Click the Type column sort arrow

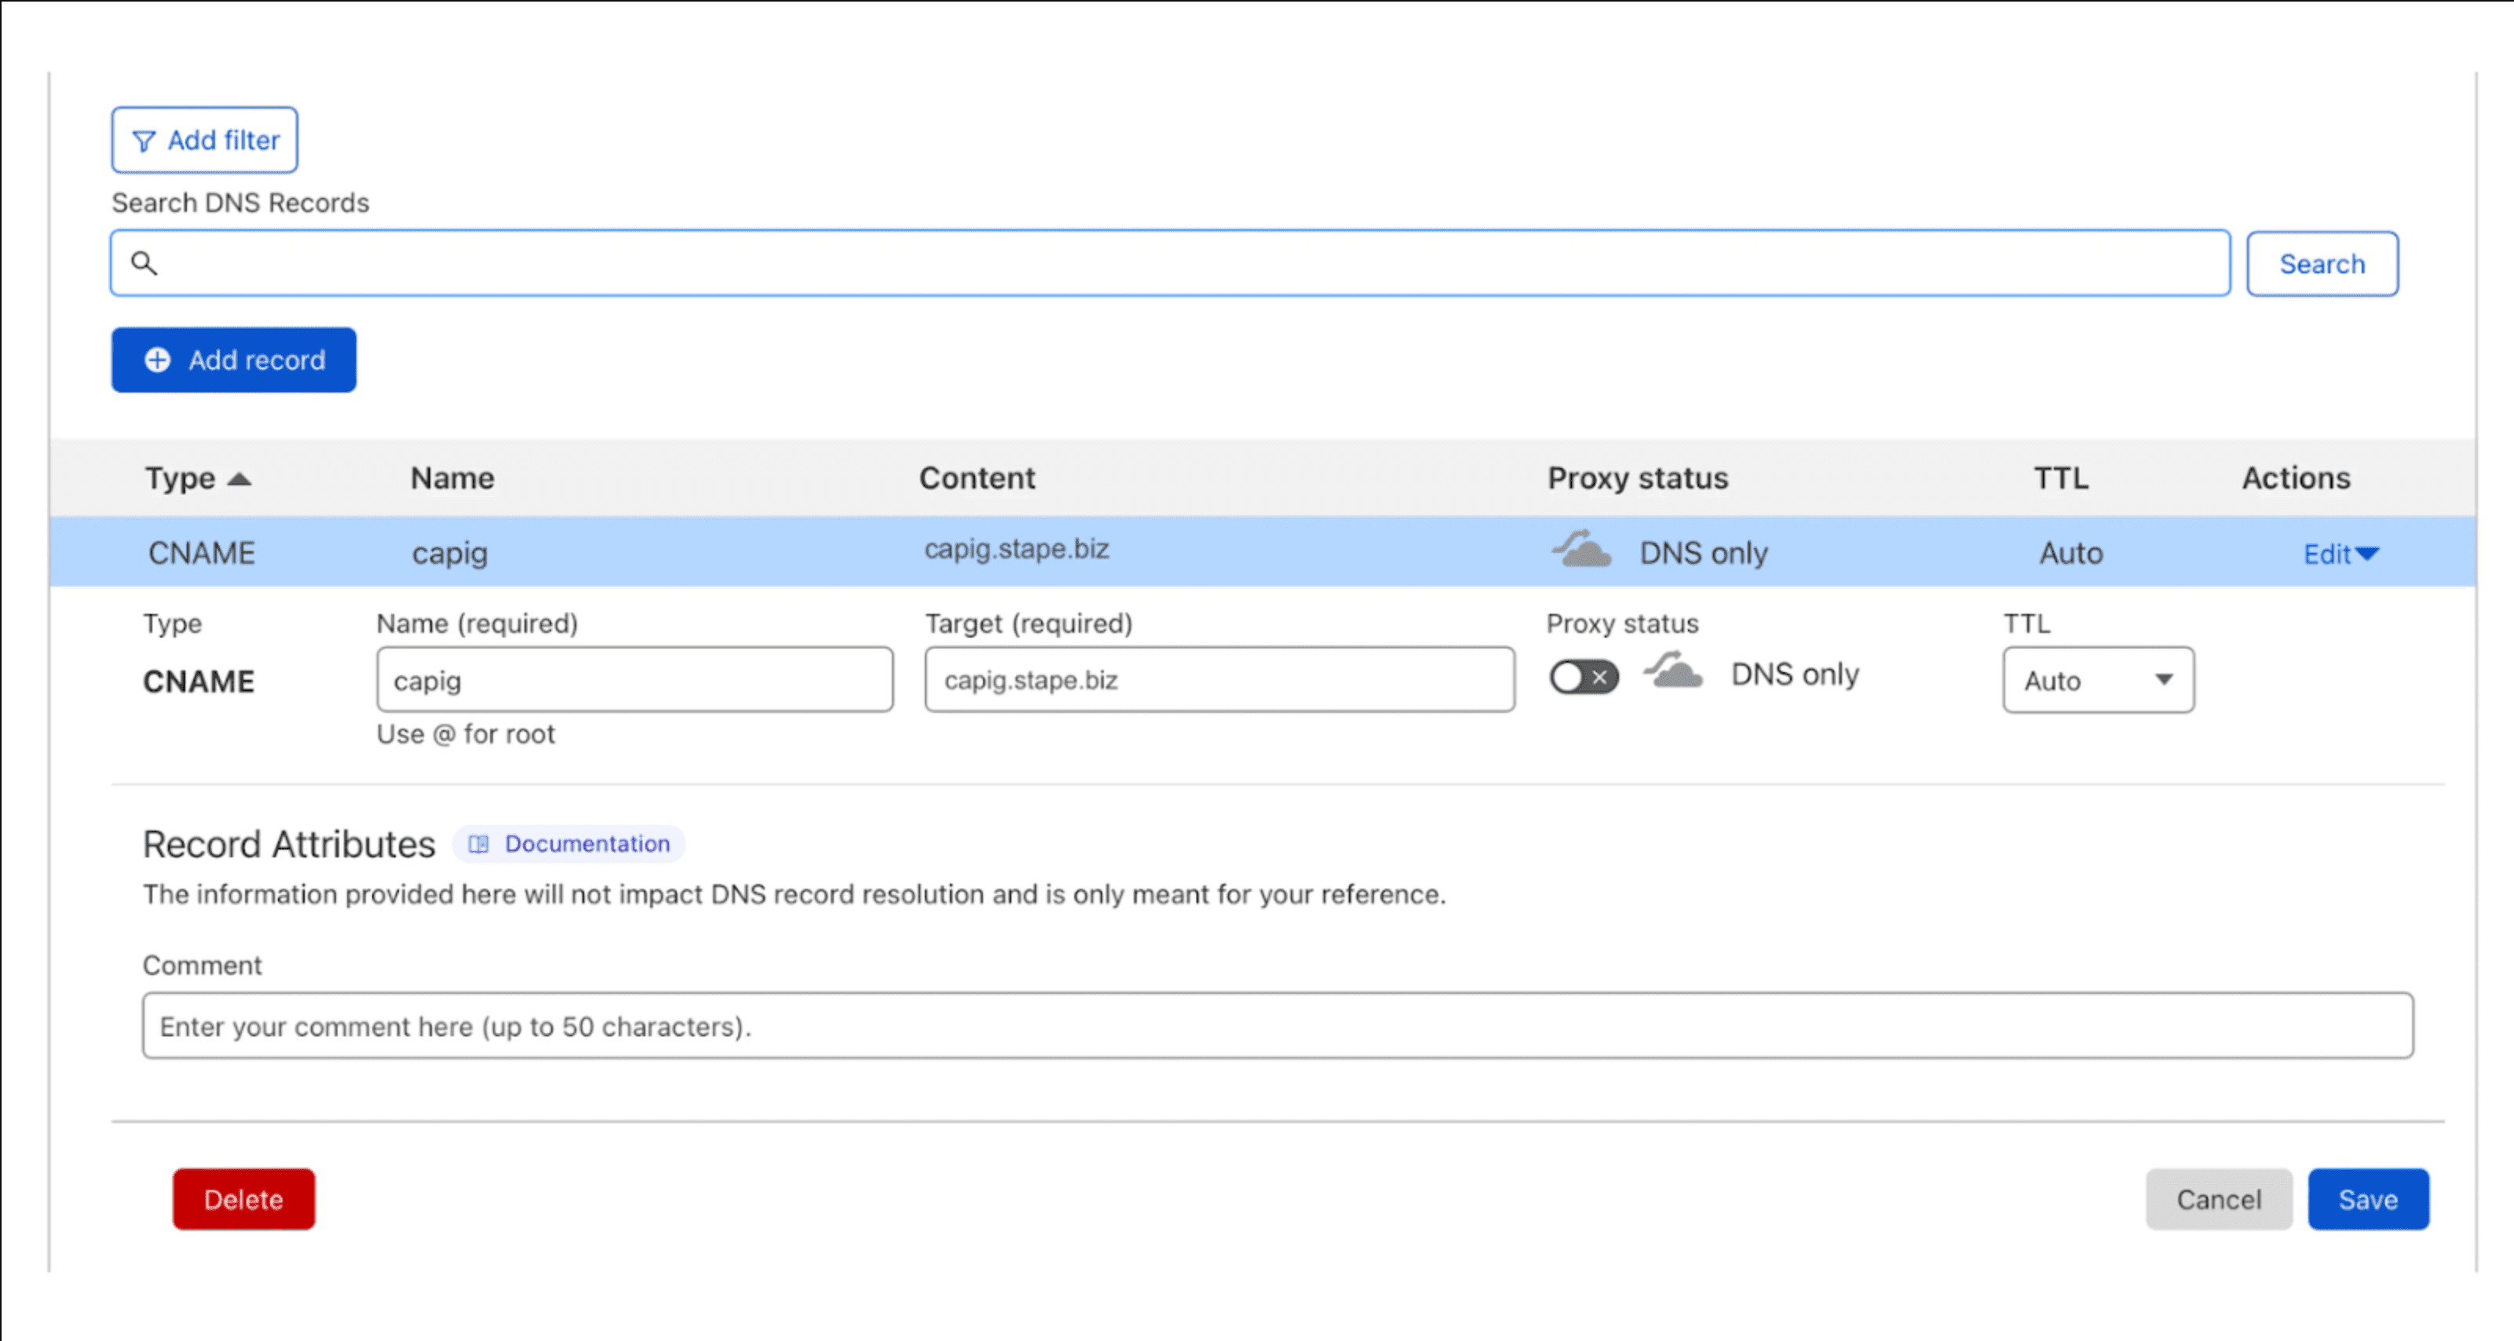pyautogui.click(x=239, y=479)
